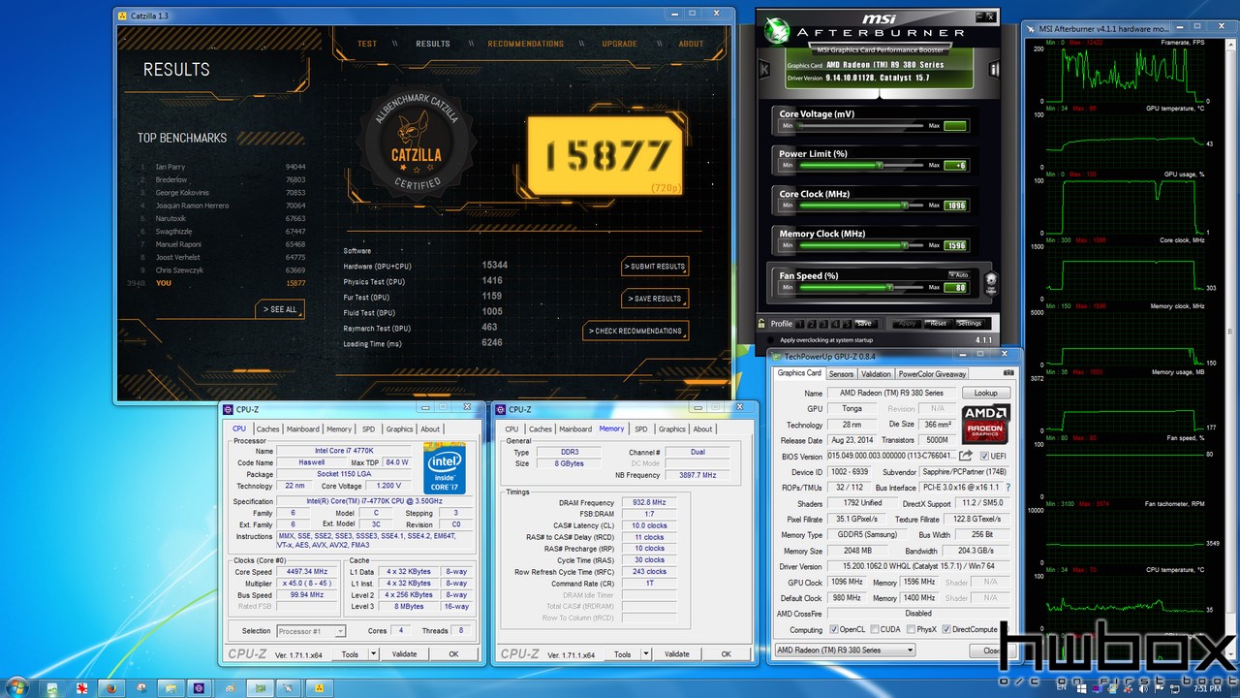The image size is (1240, 698).
Task: Click the MSI Afterburner dragon logo
Action: click(x=777, y=30)
